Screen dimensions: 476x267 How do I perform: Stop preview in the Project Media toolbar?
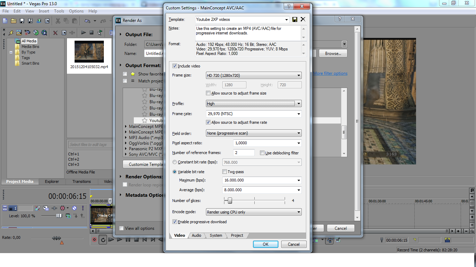click(92, 33)
